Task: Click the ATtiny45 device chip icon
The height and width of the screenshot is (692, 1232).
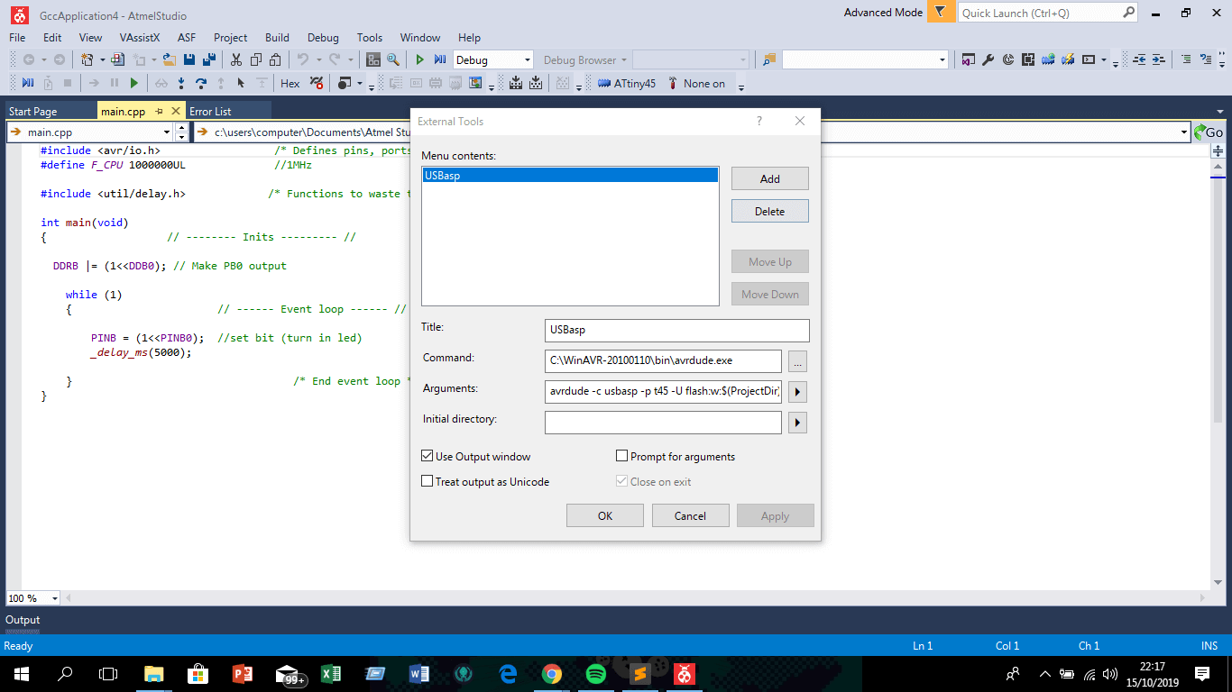Action: pos(604,83)
